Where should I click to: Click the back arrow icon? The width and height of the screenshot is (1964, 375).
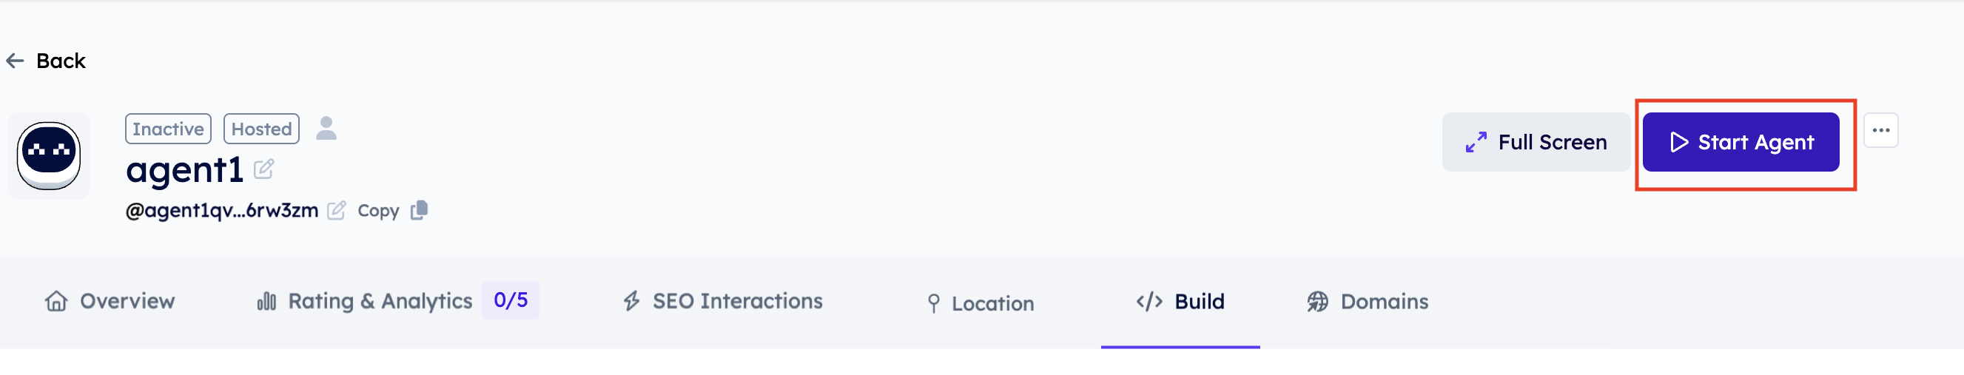coord(16,61)
